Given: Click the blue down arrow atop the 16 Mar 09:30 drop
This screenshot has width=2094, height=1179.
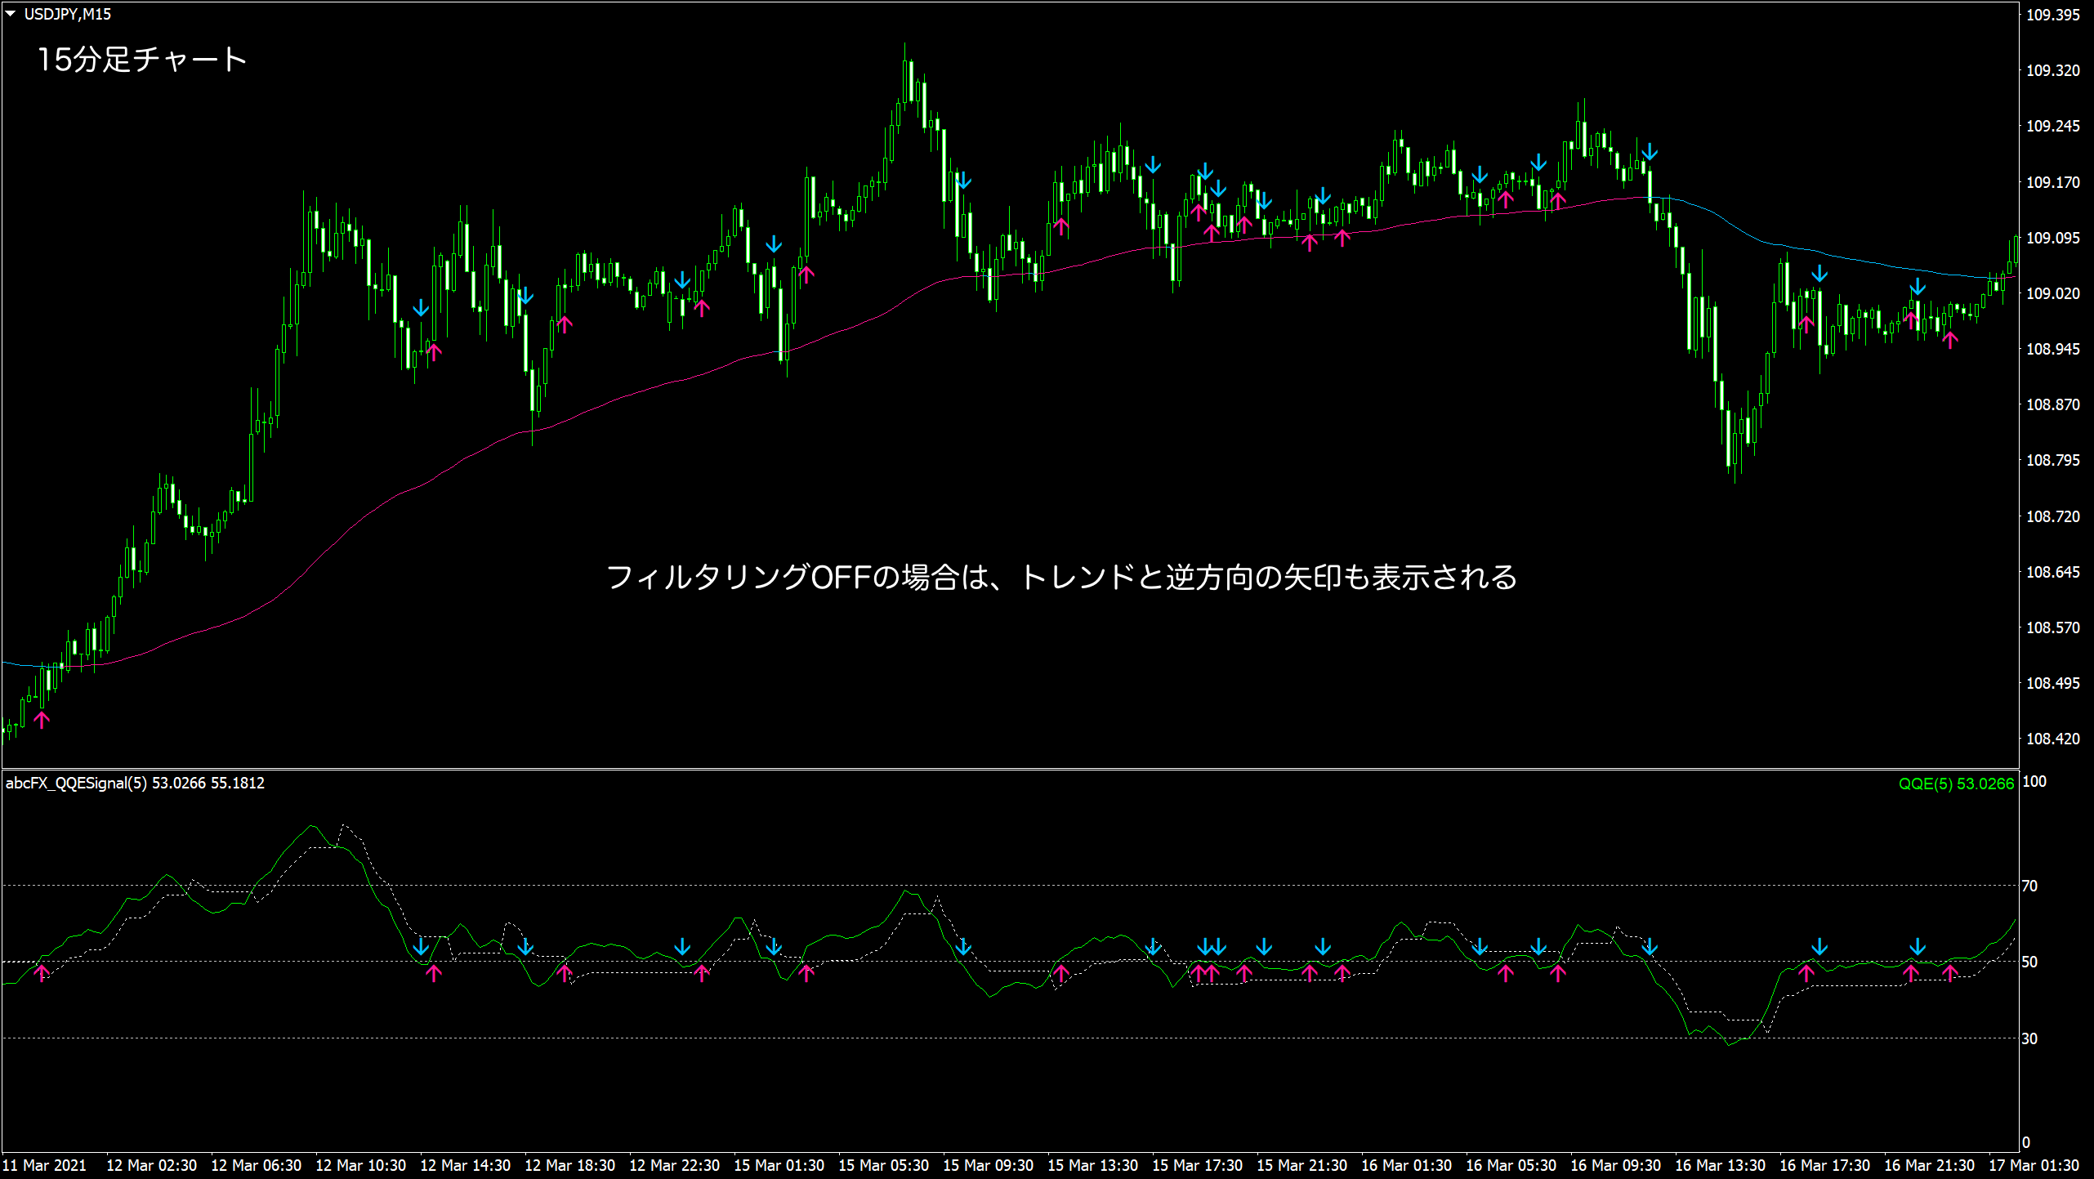Looking at the screenshot, I should pyautogui.click(x=1650, y=152).
